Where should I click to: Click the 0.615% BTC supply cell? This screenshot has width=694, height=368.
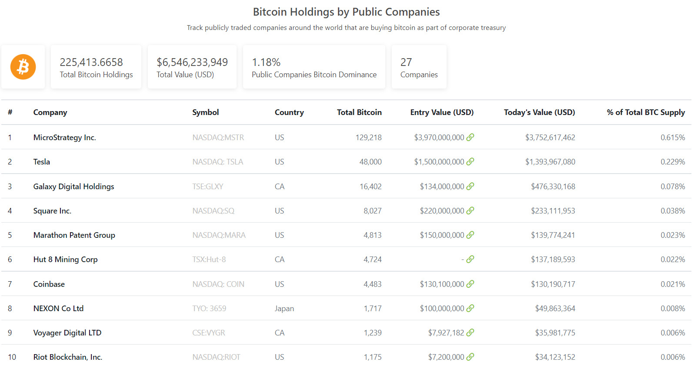coord(673,138)
